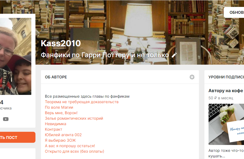This screenshot has height=159, width=244.
Task: Open Зелье романтических историй link
Action: click(74, 118)
